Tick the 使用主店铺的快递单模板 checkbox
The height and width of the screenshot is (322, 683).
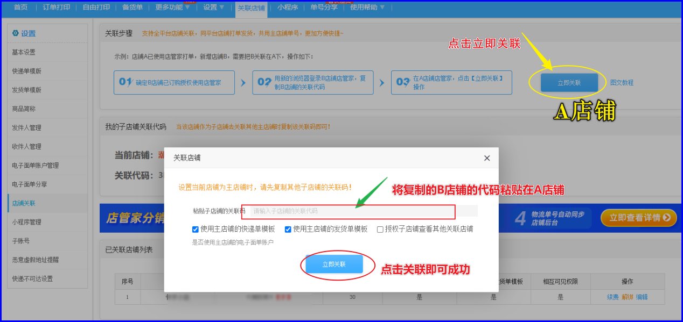[x=196, y=229]
